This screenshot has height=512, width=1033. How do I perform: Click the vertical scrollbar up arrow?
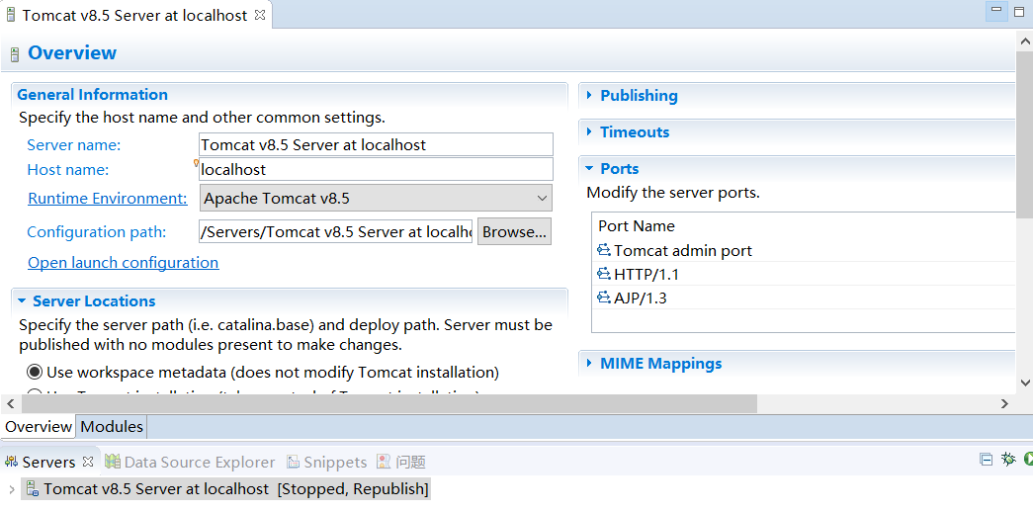[1025, 40]
